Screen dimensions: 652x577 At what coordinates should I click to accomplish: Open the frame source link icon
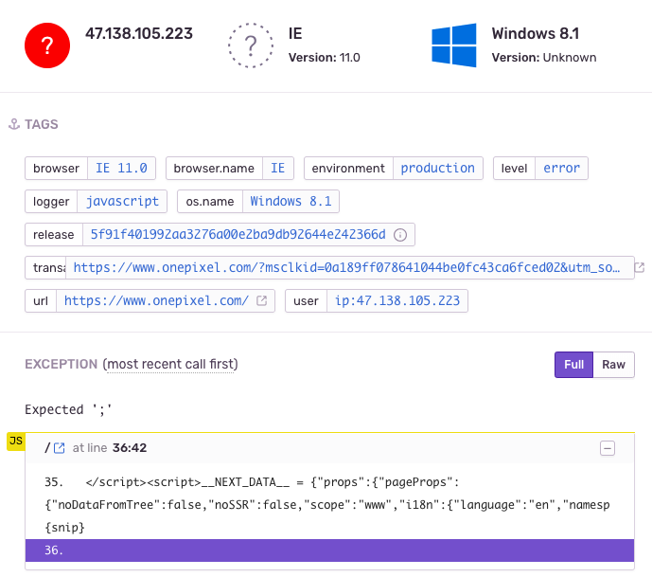[x=60, y=448]
